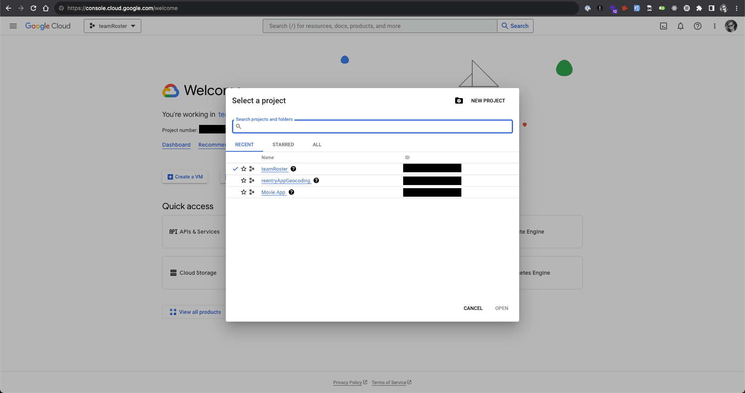The width and height of the screenshot is (745, 393).
Task: Click the Google Cloud logo
Action: (48, 26)
